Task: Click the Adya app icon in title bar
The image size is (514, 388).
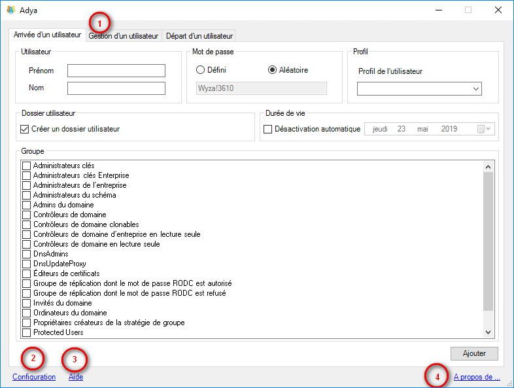Action: click(x=10, y=10)
